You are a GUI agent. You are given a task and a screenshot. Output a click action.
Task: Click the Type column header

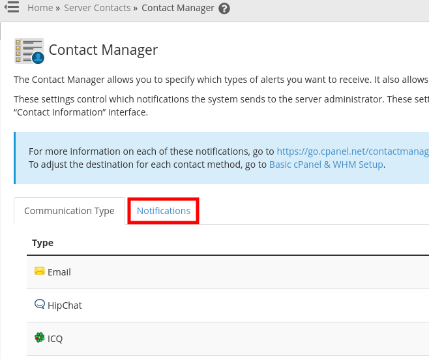[x=42, y=243]
